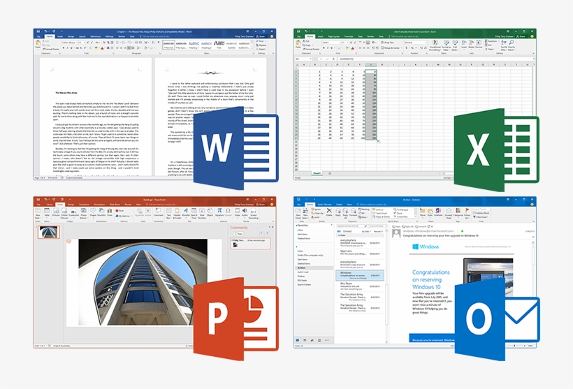Click the Tell me search box in Word
Viewport: 573px width, 389px height.
click(x=156, y=36)
